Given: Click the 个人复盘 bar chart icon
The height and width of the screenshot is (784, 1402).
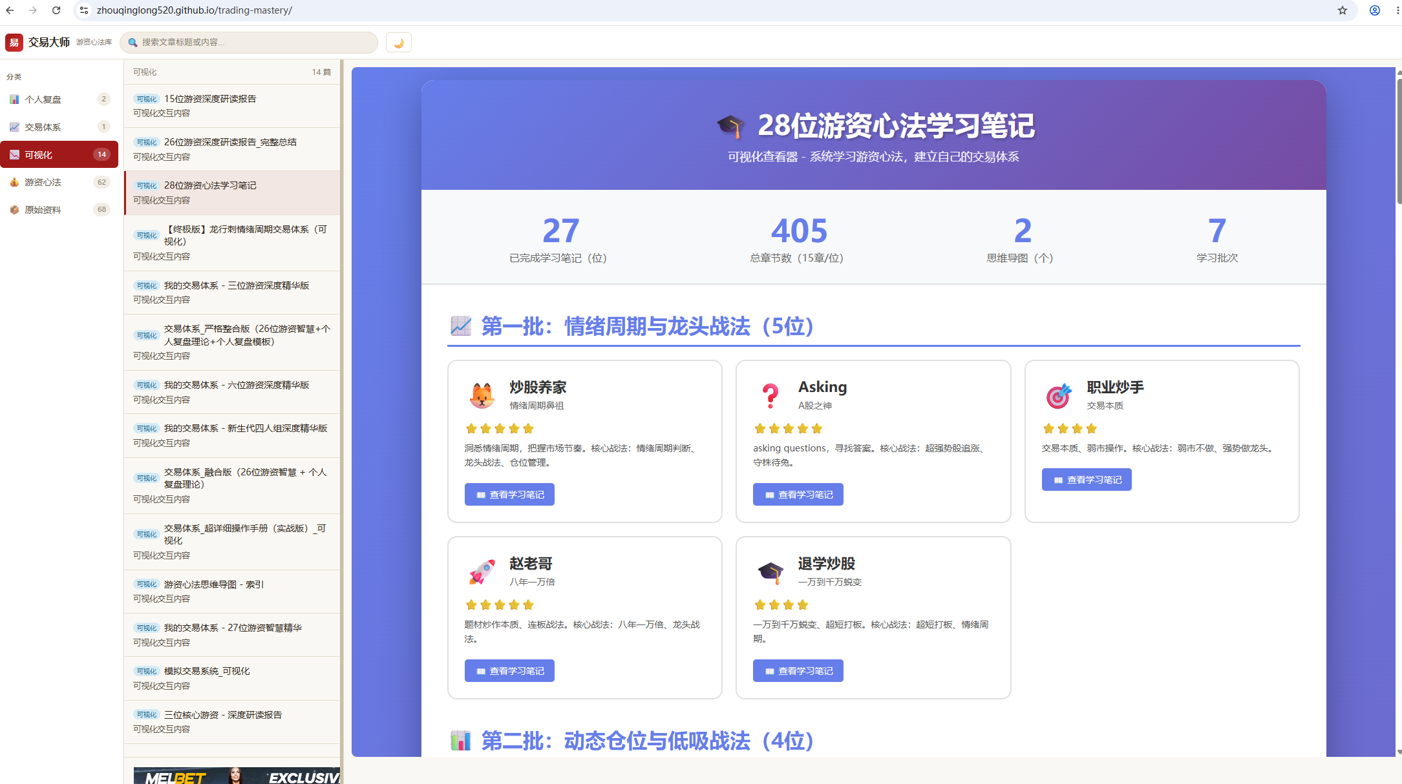Looking at the screenshot, I should [14, 99].
